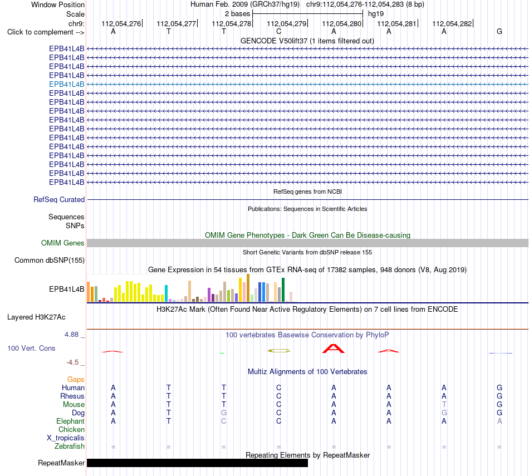
Task: Click the yellow C PhyloP logo letter
Action: [x=278, y=351]
